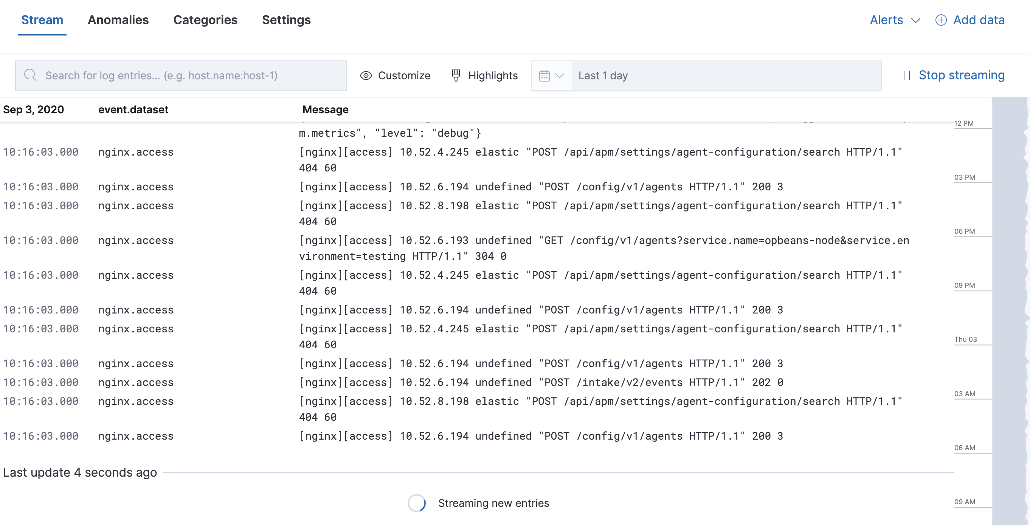Open the Alerts dropdown chevron

tap(916, 21)
